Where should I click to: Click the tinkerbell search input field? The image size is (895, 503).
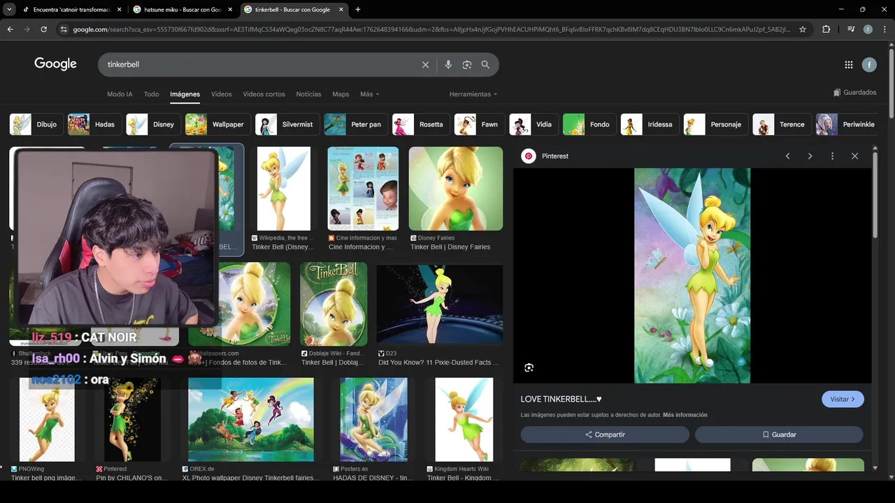coord(259,64)
